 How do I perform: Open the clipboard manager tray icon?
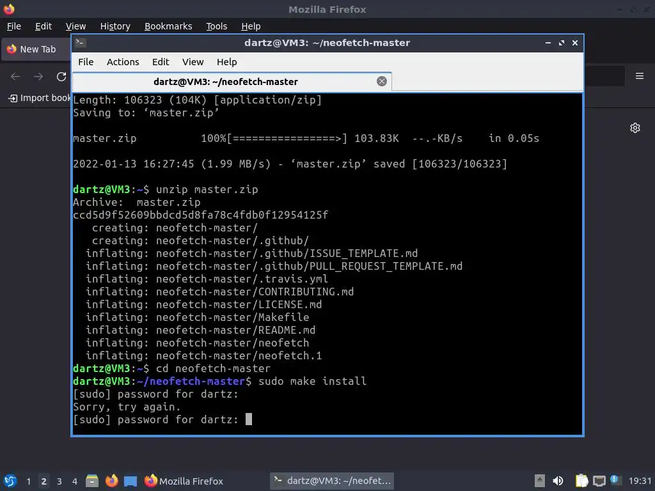tap(581, 481)
